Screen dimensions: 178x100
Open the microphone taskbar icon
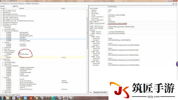pos(48,98)
